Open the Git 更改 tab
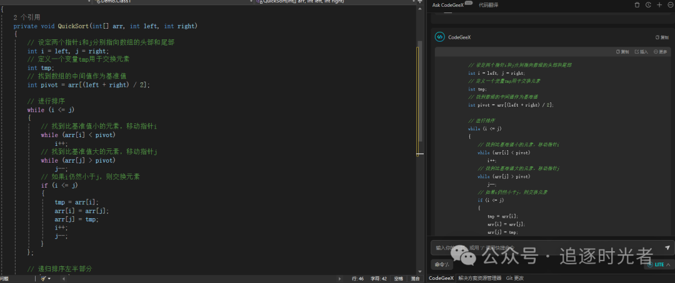 (x=515, y=278)
